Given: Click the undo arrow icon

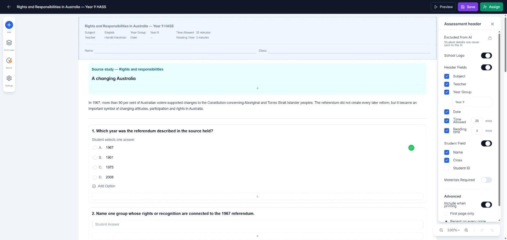Looking at the screenshot, I should (x=492, y=230).
